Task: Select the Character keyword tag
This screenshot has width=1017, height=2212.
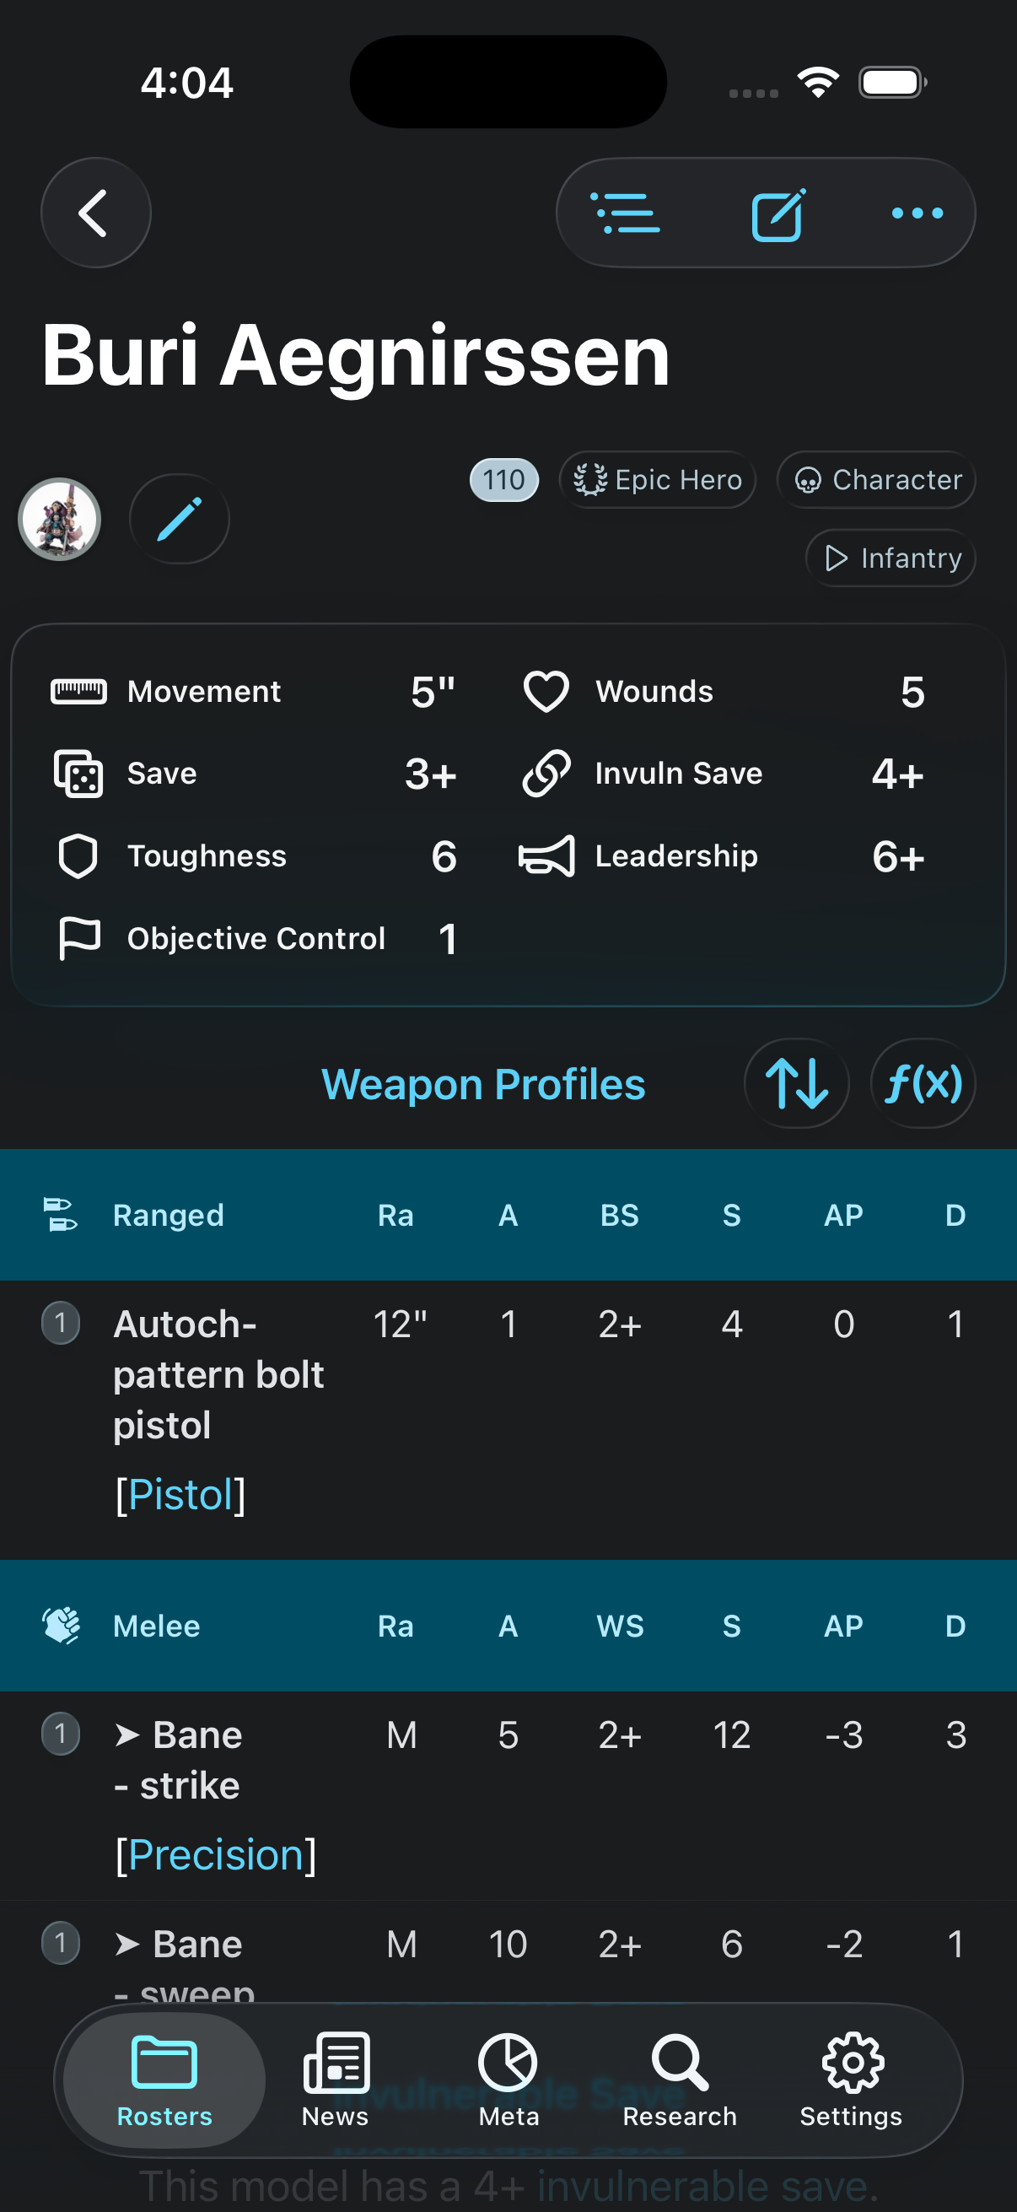Action: pos(876,479)
